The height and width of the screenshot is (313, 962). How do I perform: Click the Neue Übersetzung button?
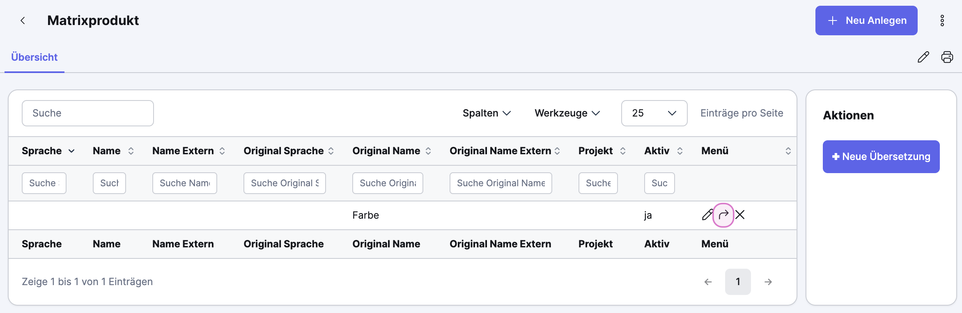(x=881, y=157)
